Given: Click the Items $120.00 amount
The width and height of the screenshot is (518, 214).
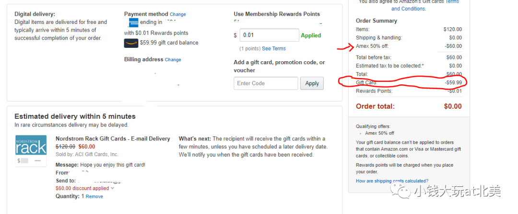Looking at the screenshot, I should pyautogui.click(x=453, y=29).
